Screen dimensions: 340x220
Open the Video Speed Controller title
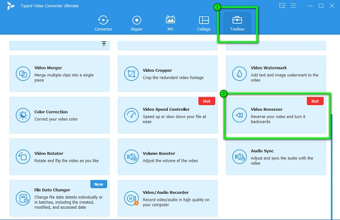pos(166,110)
